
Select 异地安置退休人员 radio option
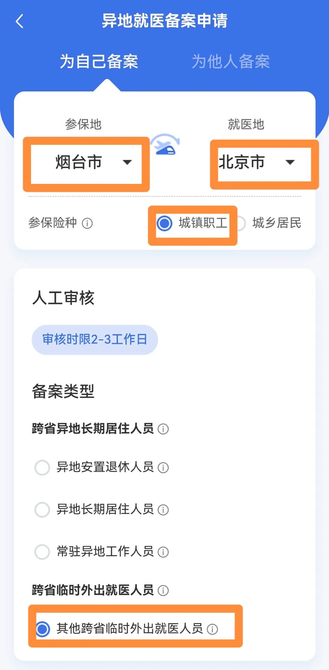coord(42,467)
